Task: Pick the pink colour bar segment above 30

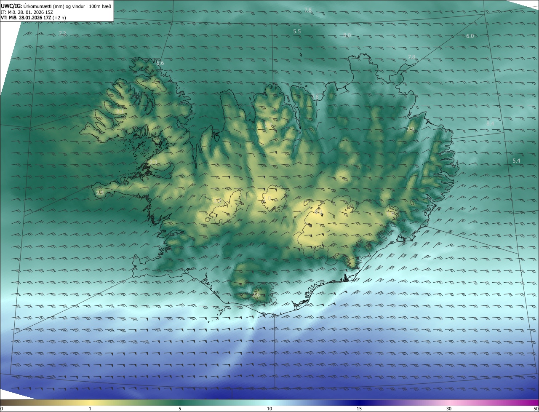Action: point(449,402)
